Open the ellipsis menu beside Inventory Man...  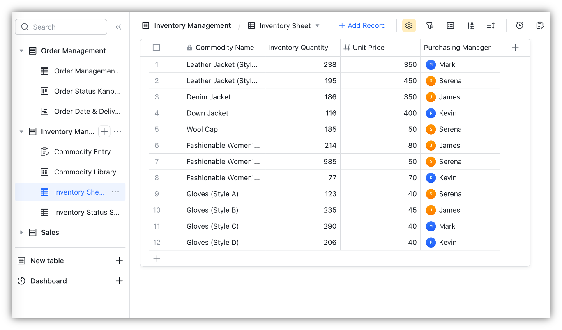point(117,131)
